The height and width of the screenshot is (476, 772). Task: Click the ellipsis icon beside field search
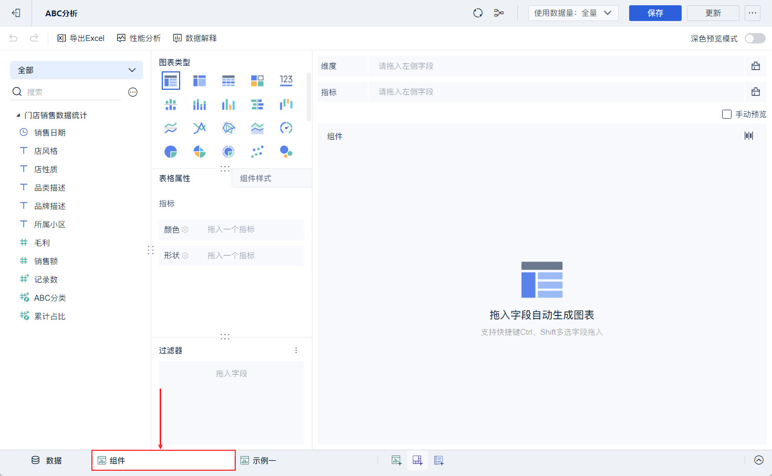[x=133, y=92]
